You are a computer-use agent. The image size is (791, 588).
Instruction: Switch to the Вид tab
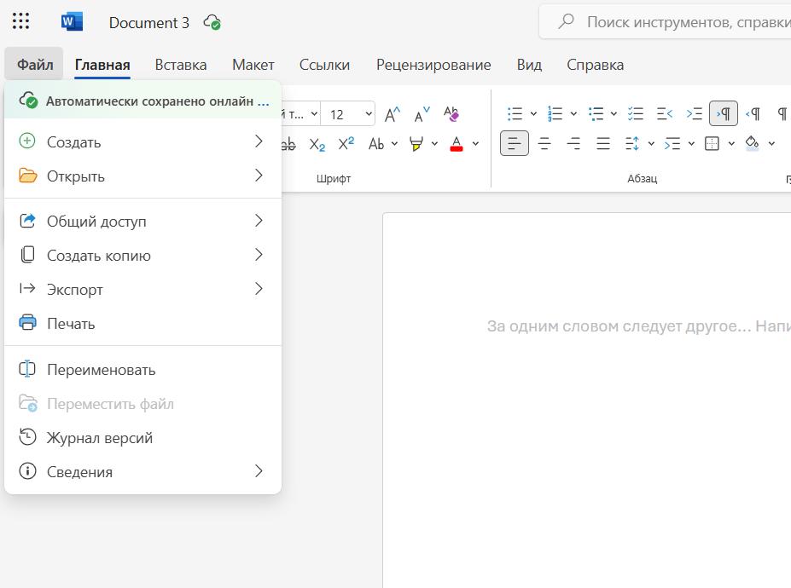(x=529, y=65)
